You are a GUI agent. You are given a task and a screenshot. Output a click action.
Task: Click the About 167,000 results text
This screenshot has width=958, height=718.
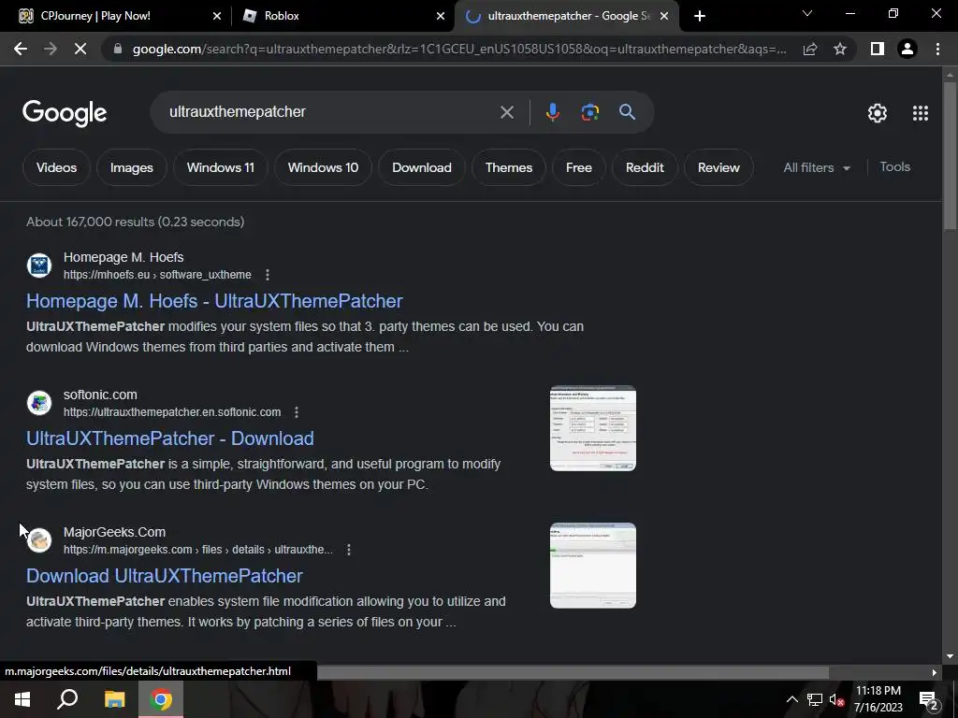coord(135,222)
